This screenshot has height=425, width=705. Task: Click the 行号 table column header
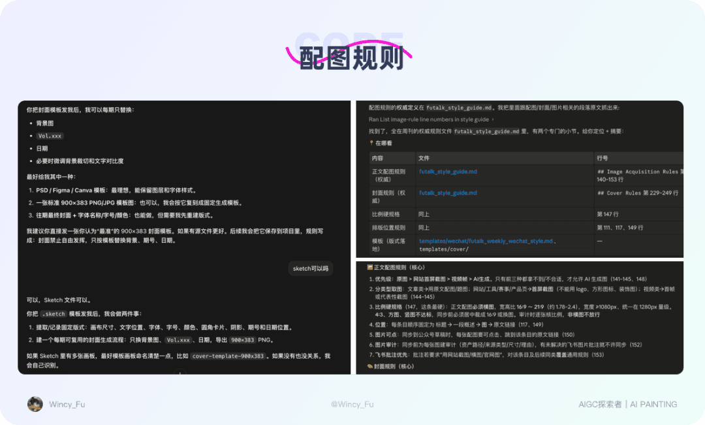pyautogui.click(x=638, y=158)
